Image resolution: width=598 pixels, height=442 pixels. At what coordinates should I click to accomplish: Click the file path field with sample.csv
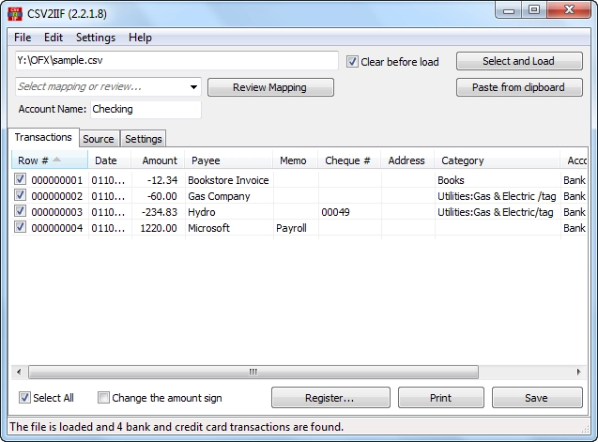pyautogui.click(x=176, y=61)
